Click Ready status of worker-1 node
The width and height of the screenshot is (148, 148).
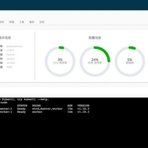tap(21, 112)
